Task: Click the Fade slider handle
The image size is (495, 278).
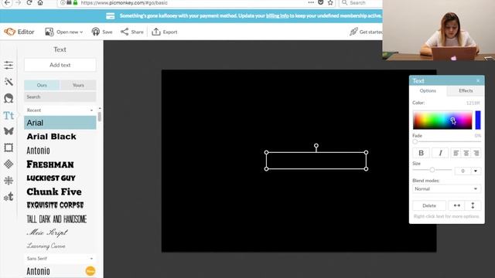Action: pyautogui.click(x=415, y=141)
